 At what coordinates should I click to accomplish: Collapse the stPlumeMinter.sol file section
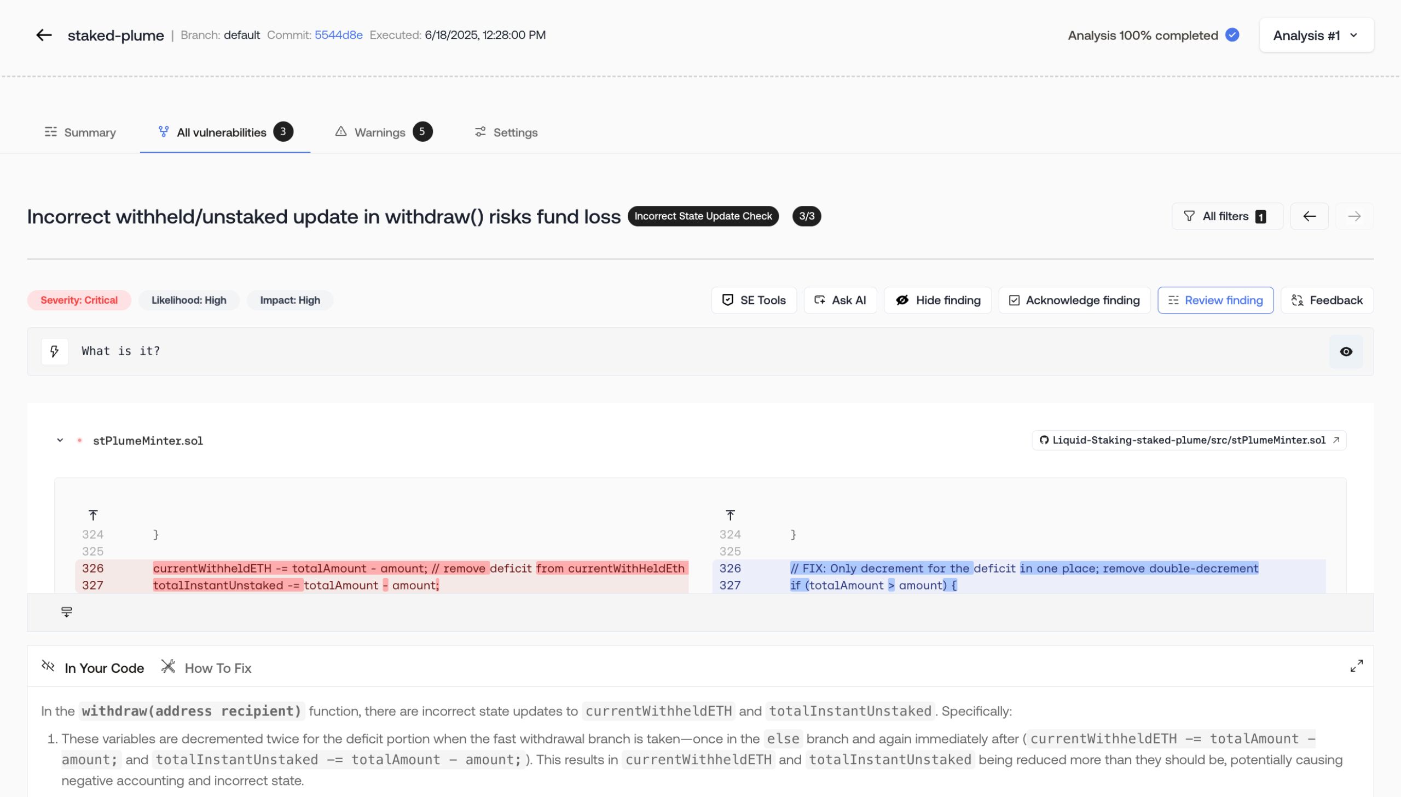tap(60, 441)
